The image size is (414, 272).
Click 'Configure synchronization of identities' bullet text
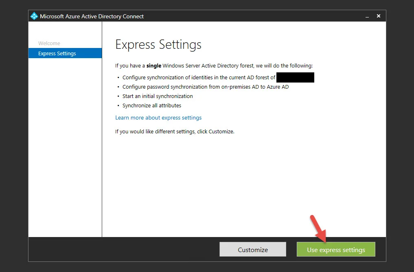[199, 78]
